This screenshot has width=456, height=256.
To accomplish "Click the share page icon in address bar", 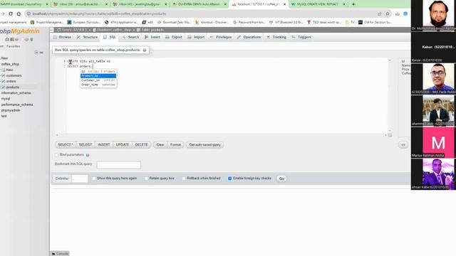I will [379, 14].
